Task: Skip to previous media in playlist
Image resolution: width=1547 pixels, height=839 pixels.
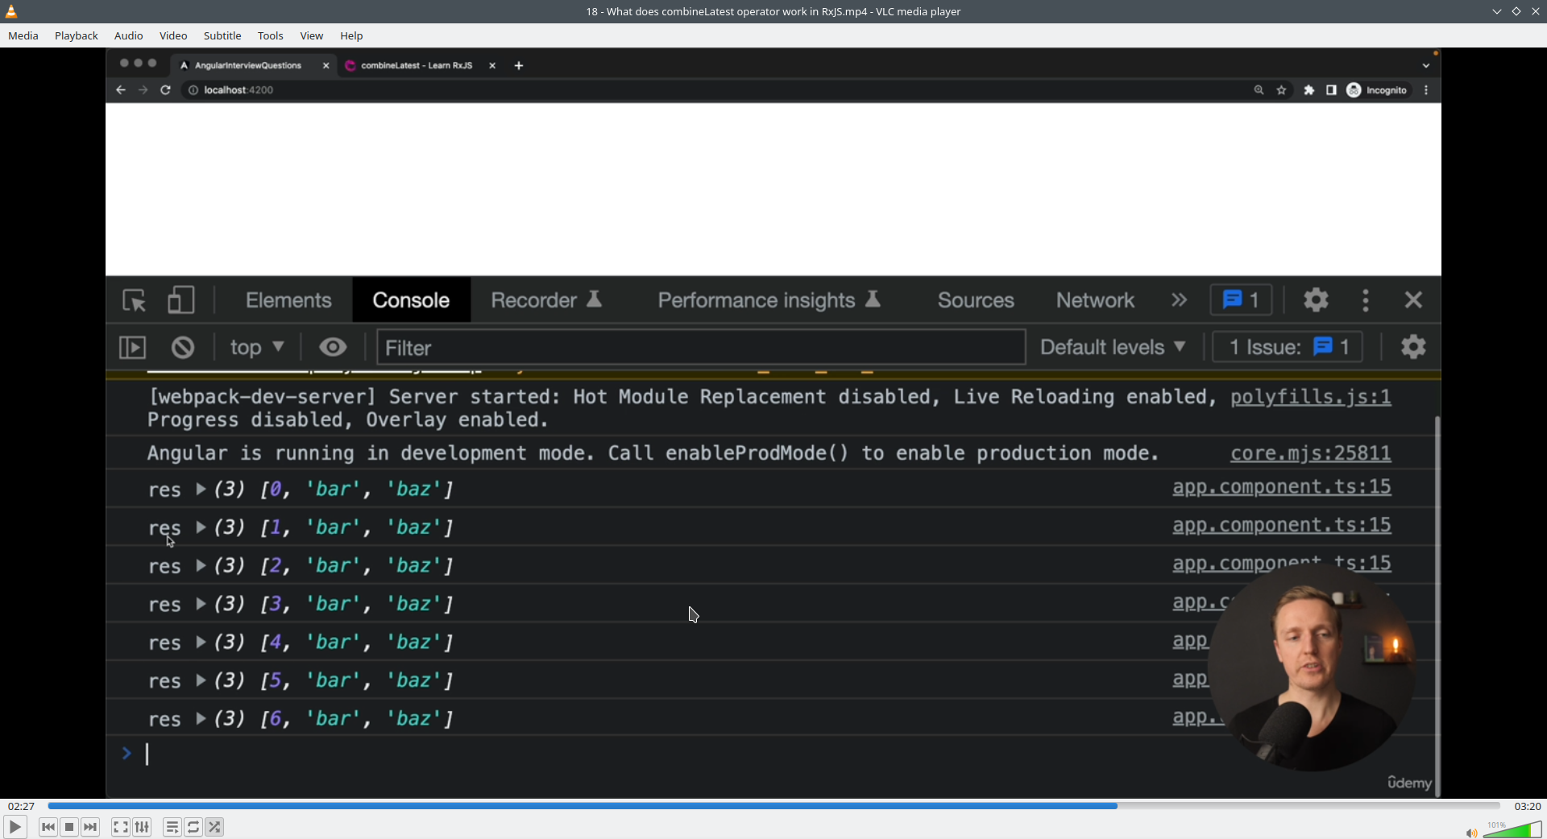Action: tap(48, 827)
